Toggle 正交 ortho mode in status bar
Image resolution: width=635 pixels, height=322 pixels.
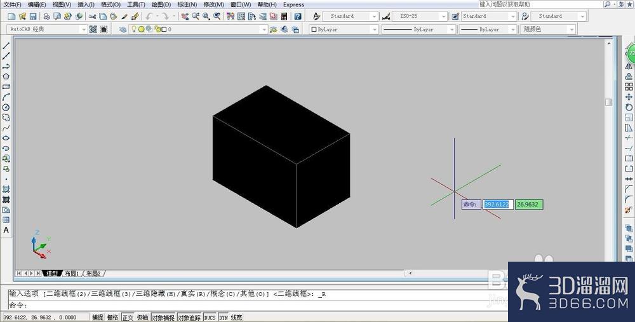128,318
